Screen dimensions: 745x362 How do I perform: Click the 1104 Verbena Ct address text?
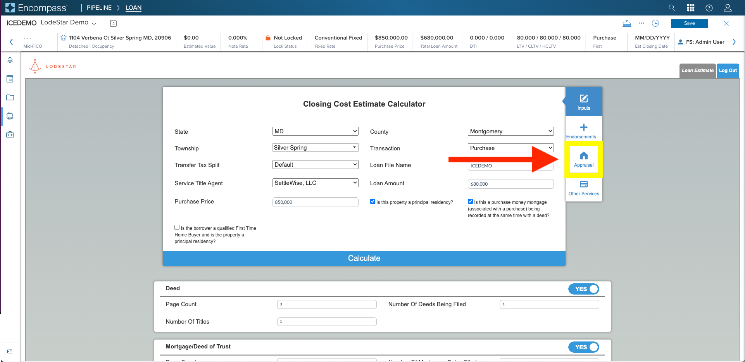coord(120,38)
